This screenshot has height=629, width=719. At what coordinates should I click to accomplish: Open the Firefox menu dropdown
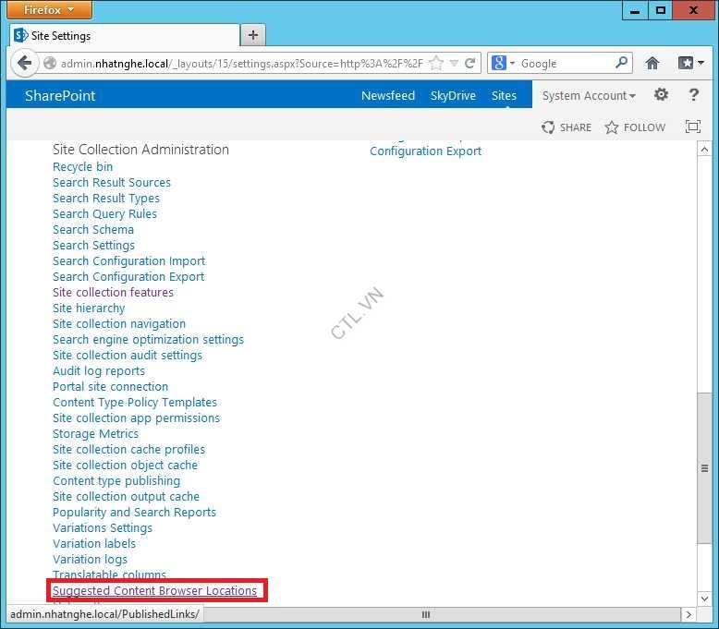tap(49, 9)
